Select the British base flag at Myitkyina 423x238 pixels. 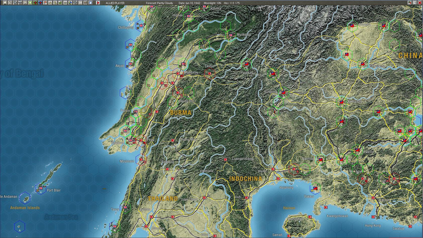(231, 35)
